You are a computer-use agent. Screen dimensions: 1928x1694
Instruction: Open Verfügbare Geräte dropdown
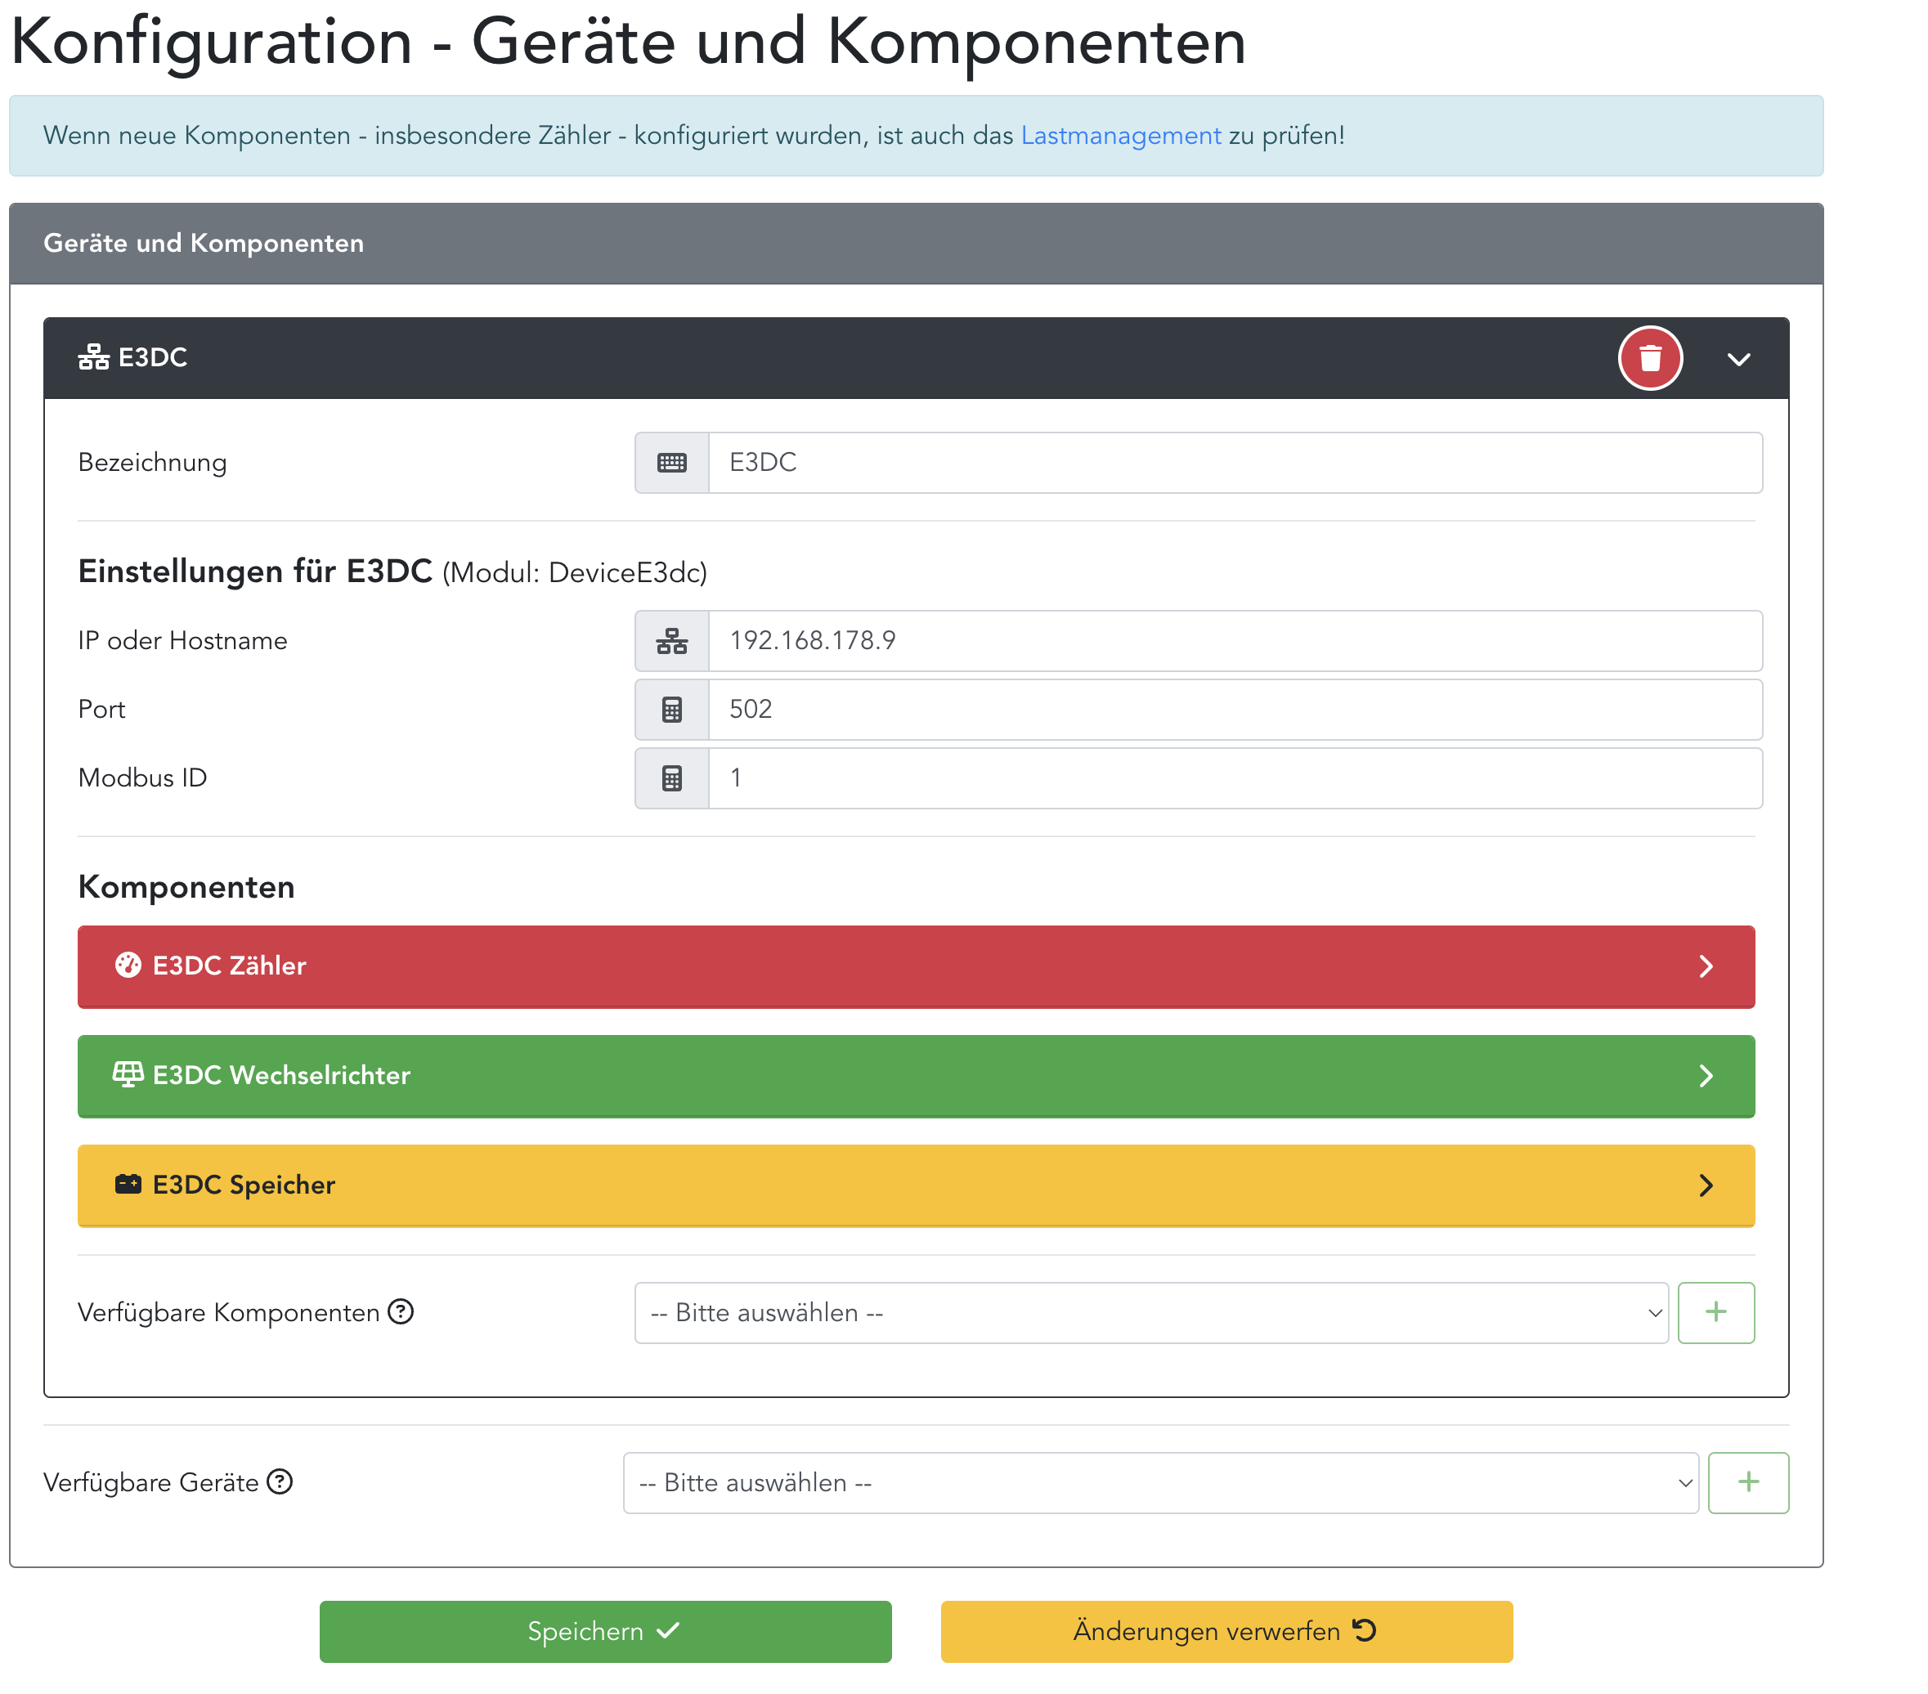click(x=1160, y=1481)
